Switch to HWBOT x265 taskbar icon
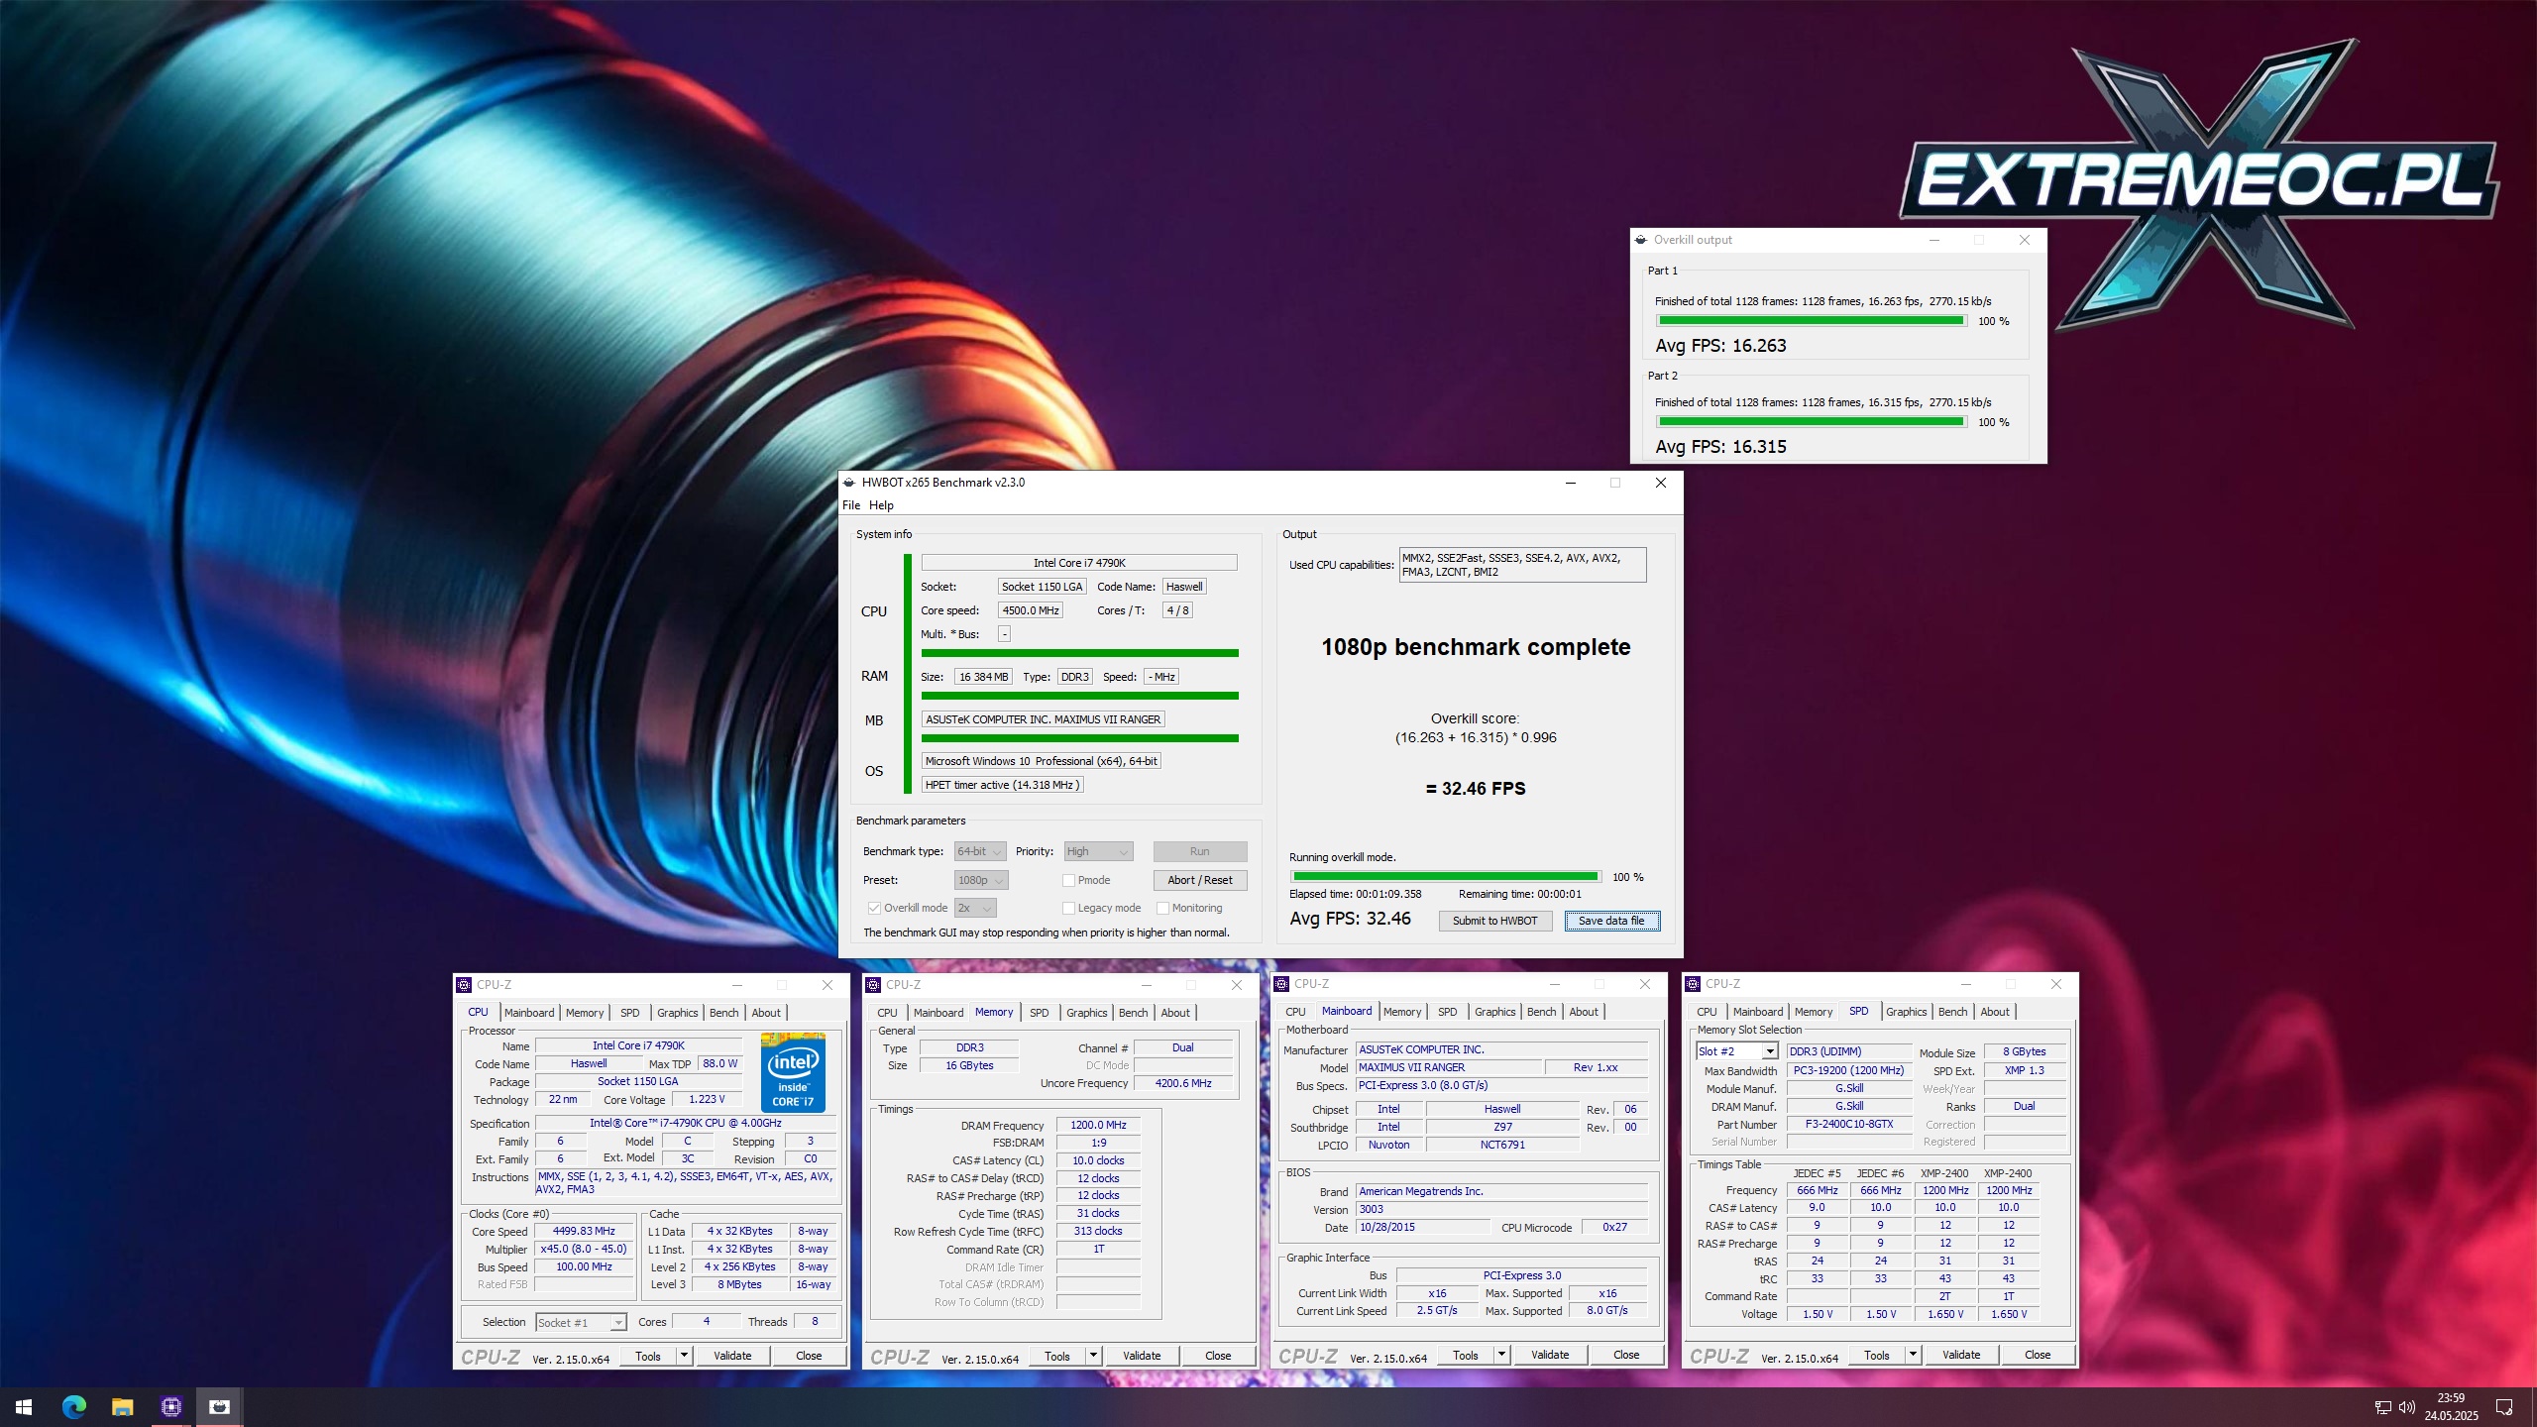Image resolution: width=2537 pixels, height=1427 pixels. point(219,1406)
